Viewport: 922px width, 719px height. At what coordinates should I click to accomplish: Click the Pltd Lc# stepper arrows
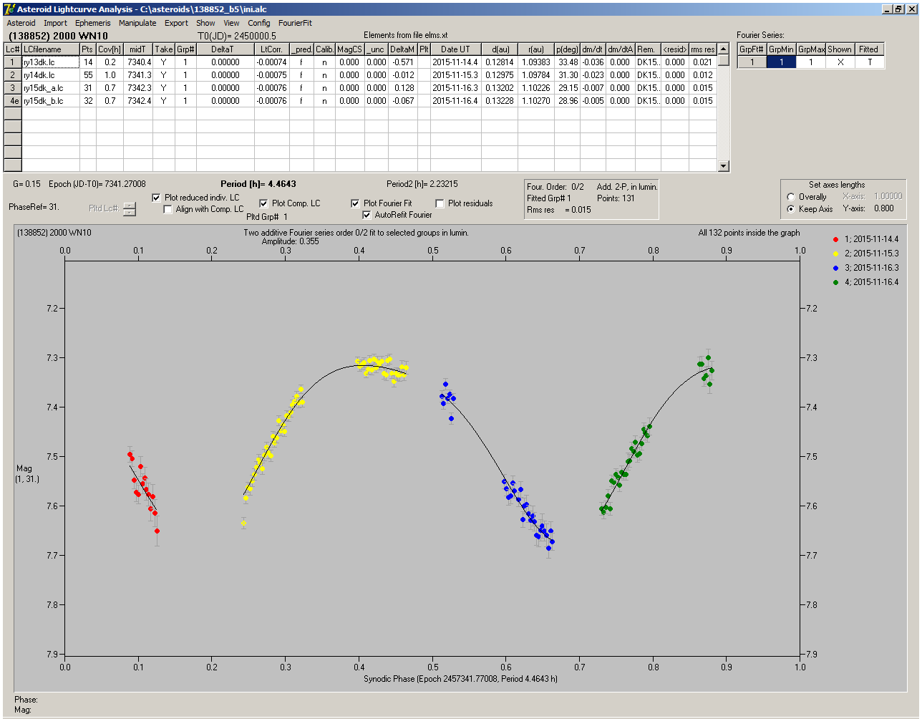129,208
